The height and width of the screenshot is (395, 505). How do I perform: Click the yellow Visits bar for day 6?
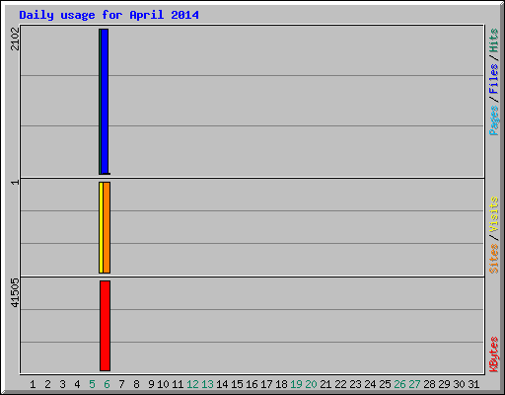tap(101, 227)
